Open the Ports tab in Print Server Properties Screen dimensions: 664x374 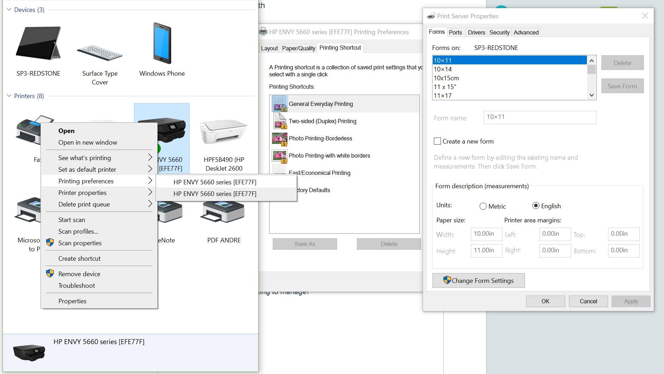pos(455,32)
